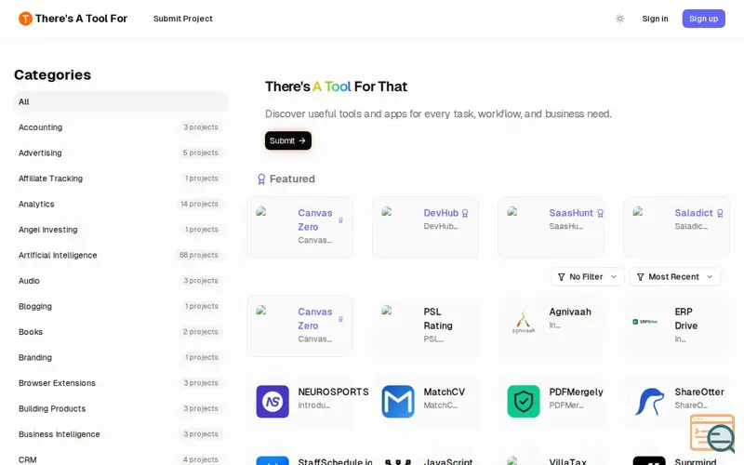Image resolution: width=744 pixels, height=465 pixels.
Task: Open the PSL Rating project
Action: click(x=438, y=319)
